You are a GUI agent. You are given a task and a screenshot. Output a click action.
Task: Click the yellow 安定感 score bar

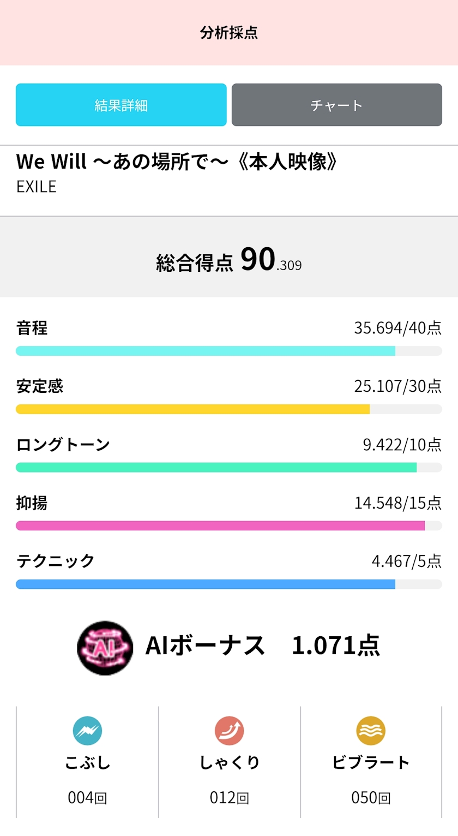tap(193, 409)
